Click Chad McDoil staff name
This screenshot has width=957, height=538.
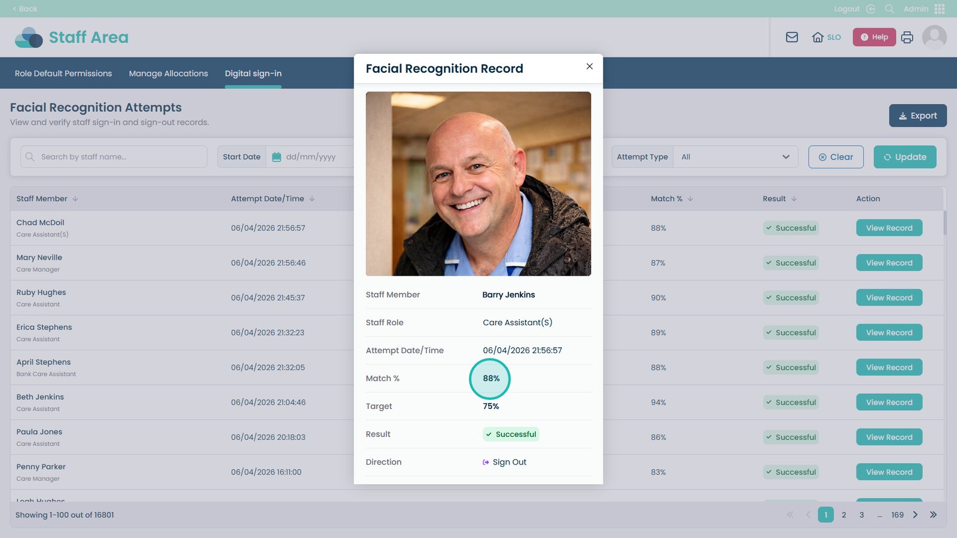pyautogui.click(x=40, y=222)
